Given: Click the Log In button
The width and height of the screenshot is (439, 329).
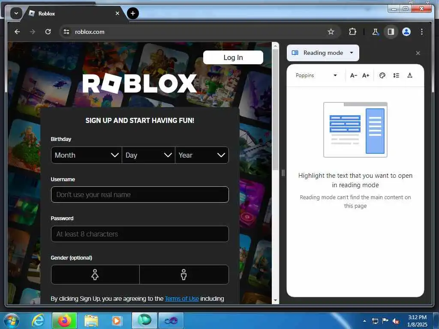Looking at the screenshot, I should [233, 57].
